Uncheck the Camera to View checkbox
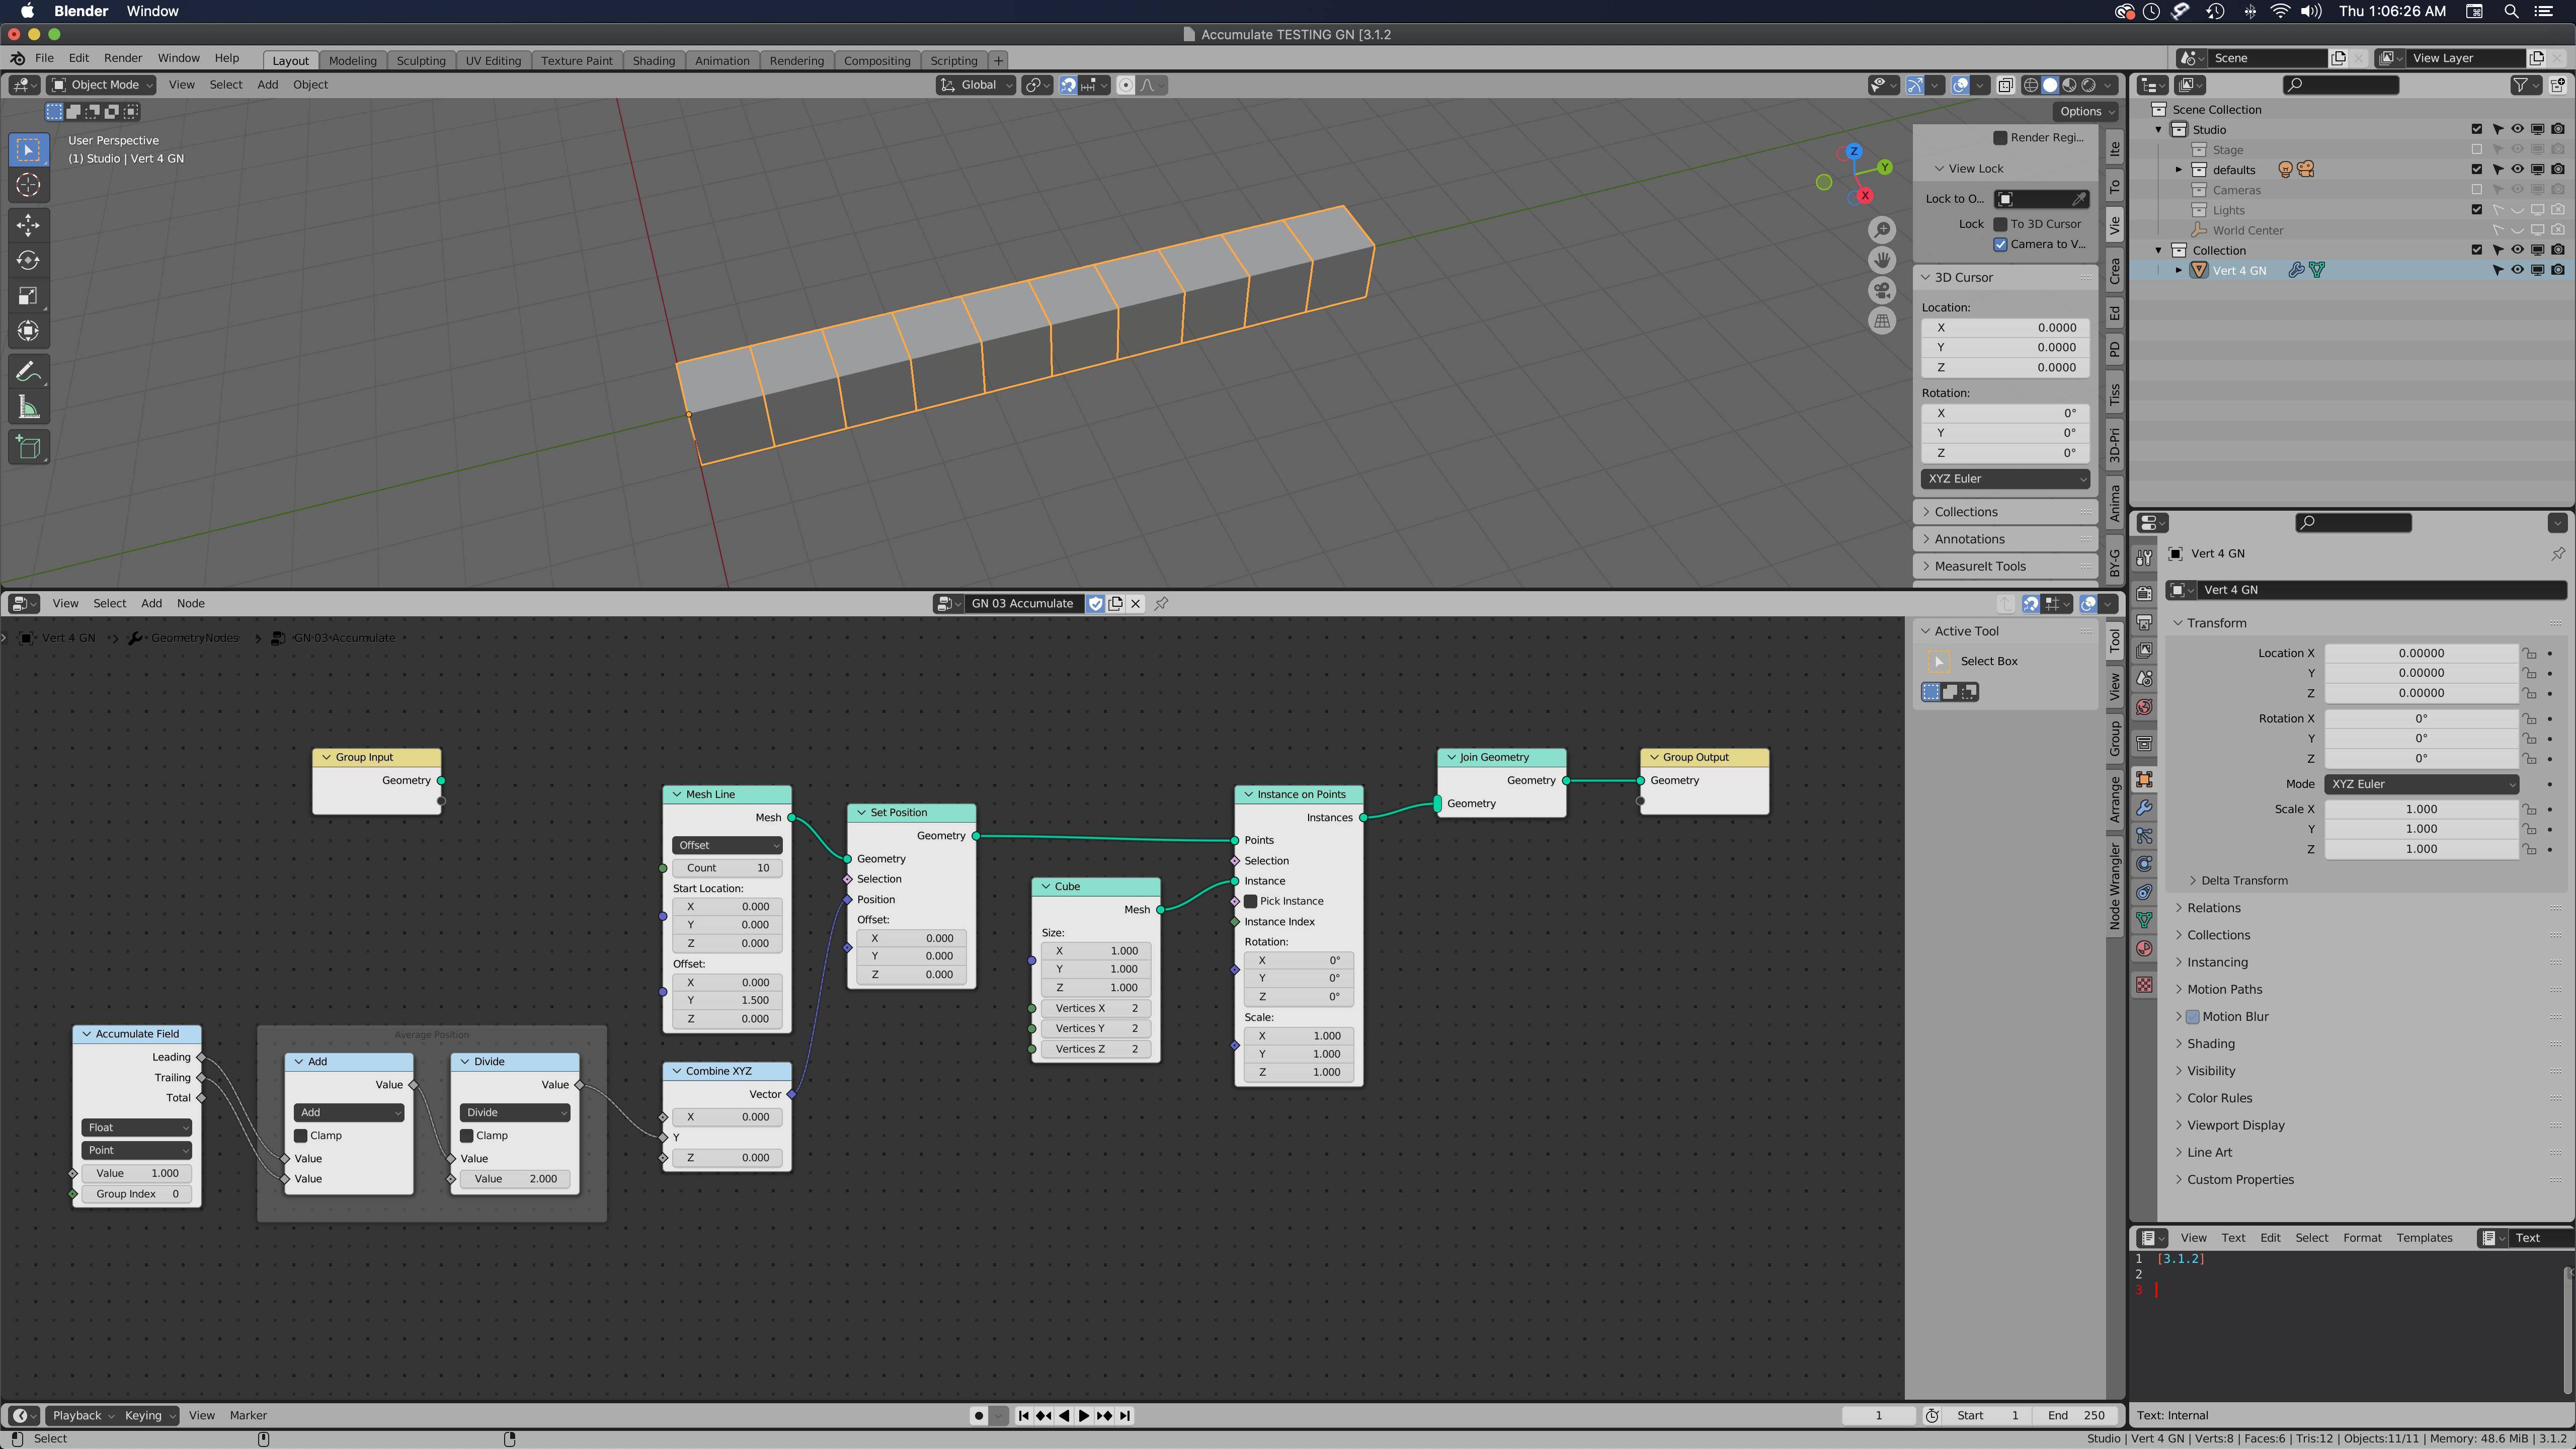 2000,244
